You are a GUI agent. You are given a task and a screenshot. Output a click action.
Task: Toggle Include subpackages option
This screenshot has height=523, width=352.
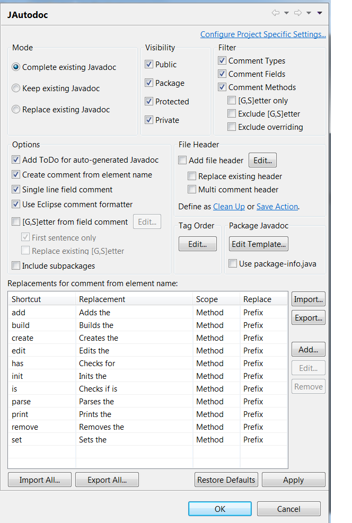16,266
